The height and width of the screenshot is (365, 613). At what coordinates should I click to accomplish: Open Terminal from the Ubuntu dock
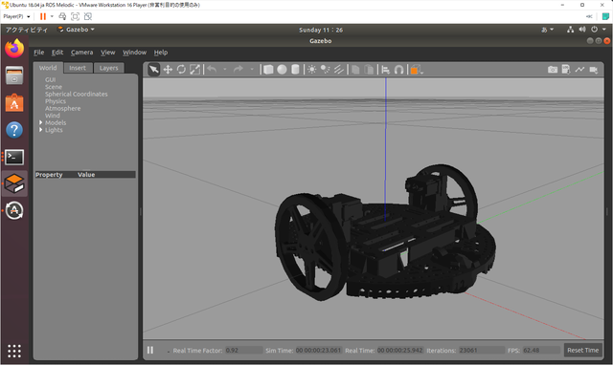(x=14, y=157)
